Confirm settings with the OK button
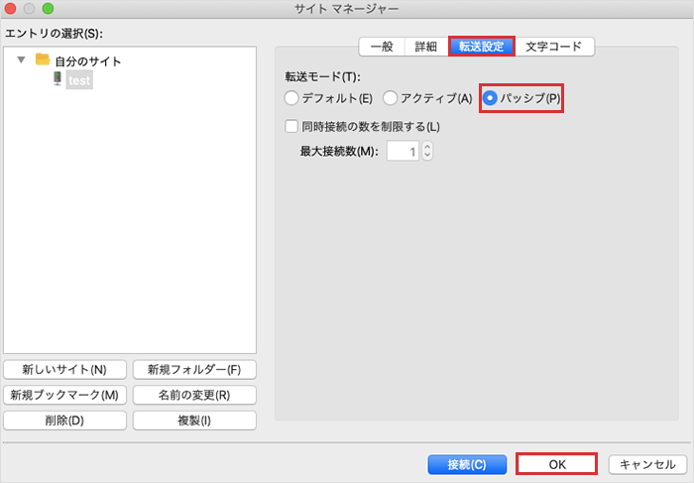This screenshot has width=694, height=483. 556,464
